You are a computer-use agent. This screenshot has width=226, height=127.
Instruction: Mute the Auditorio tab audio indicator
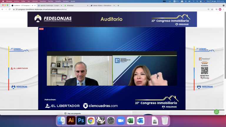point(33,6)
